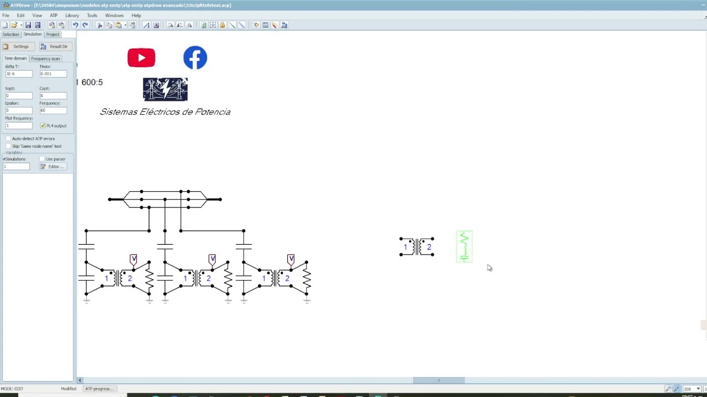
Task: Click the zoom out magnifier icon
Action: click(668, 389)
